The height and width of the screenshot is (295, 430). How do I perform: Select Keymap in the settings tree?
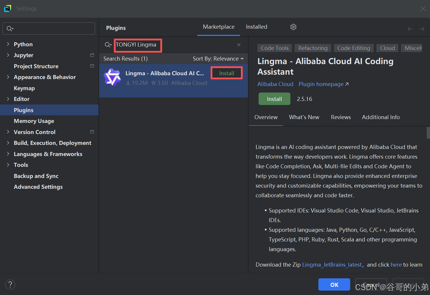[49, 88]
